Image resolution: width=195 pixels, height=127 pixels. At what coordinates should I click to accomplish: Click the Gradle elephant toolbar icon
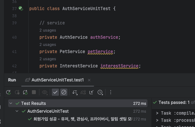click(83, 92)
